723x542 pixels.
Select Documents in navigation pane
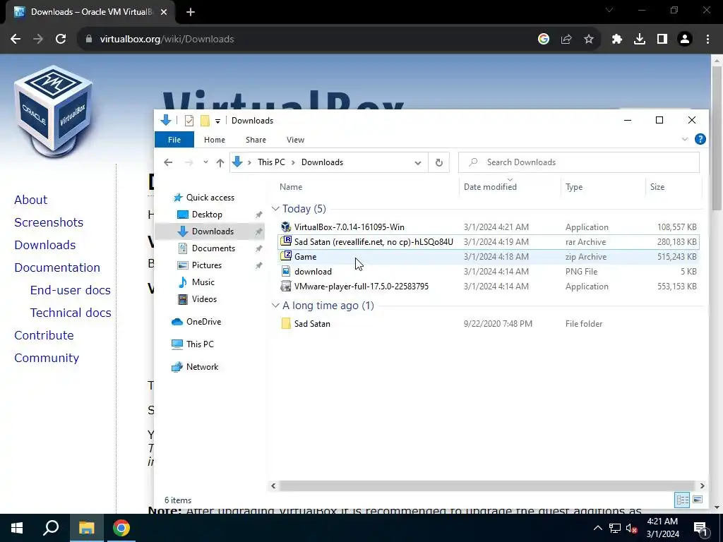pos(213,248)
